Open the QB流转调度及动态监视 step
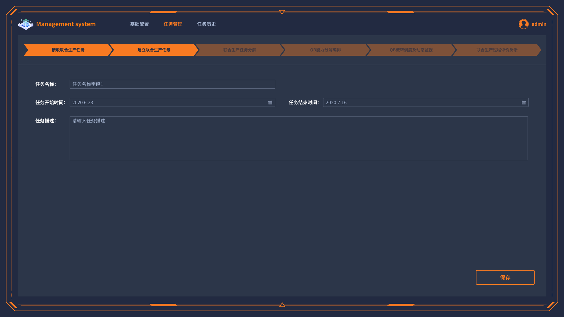 [x=411, y=50]
